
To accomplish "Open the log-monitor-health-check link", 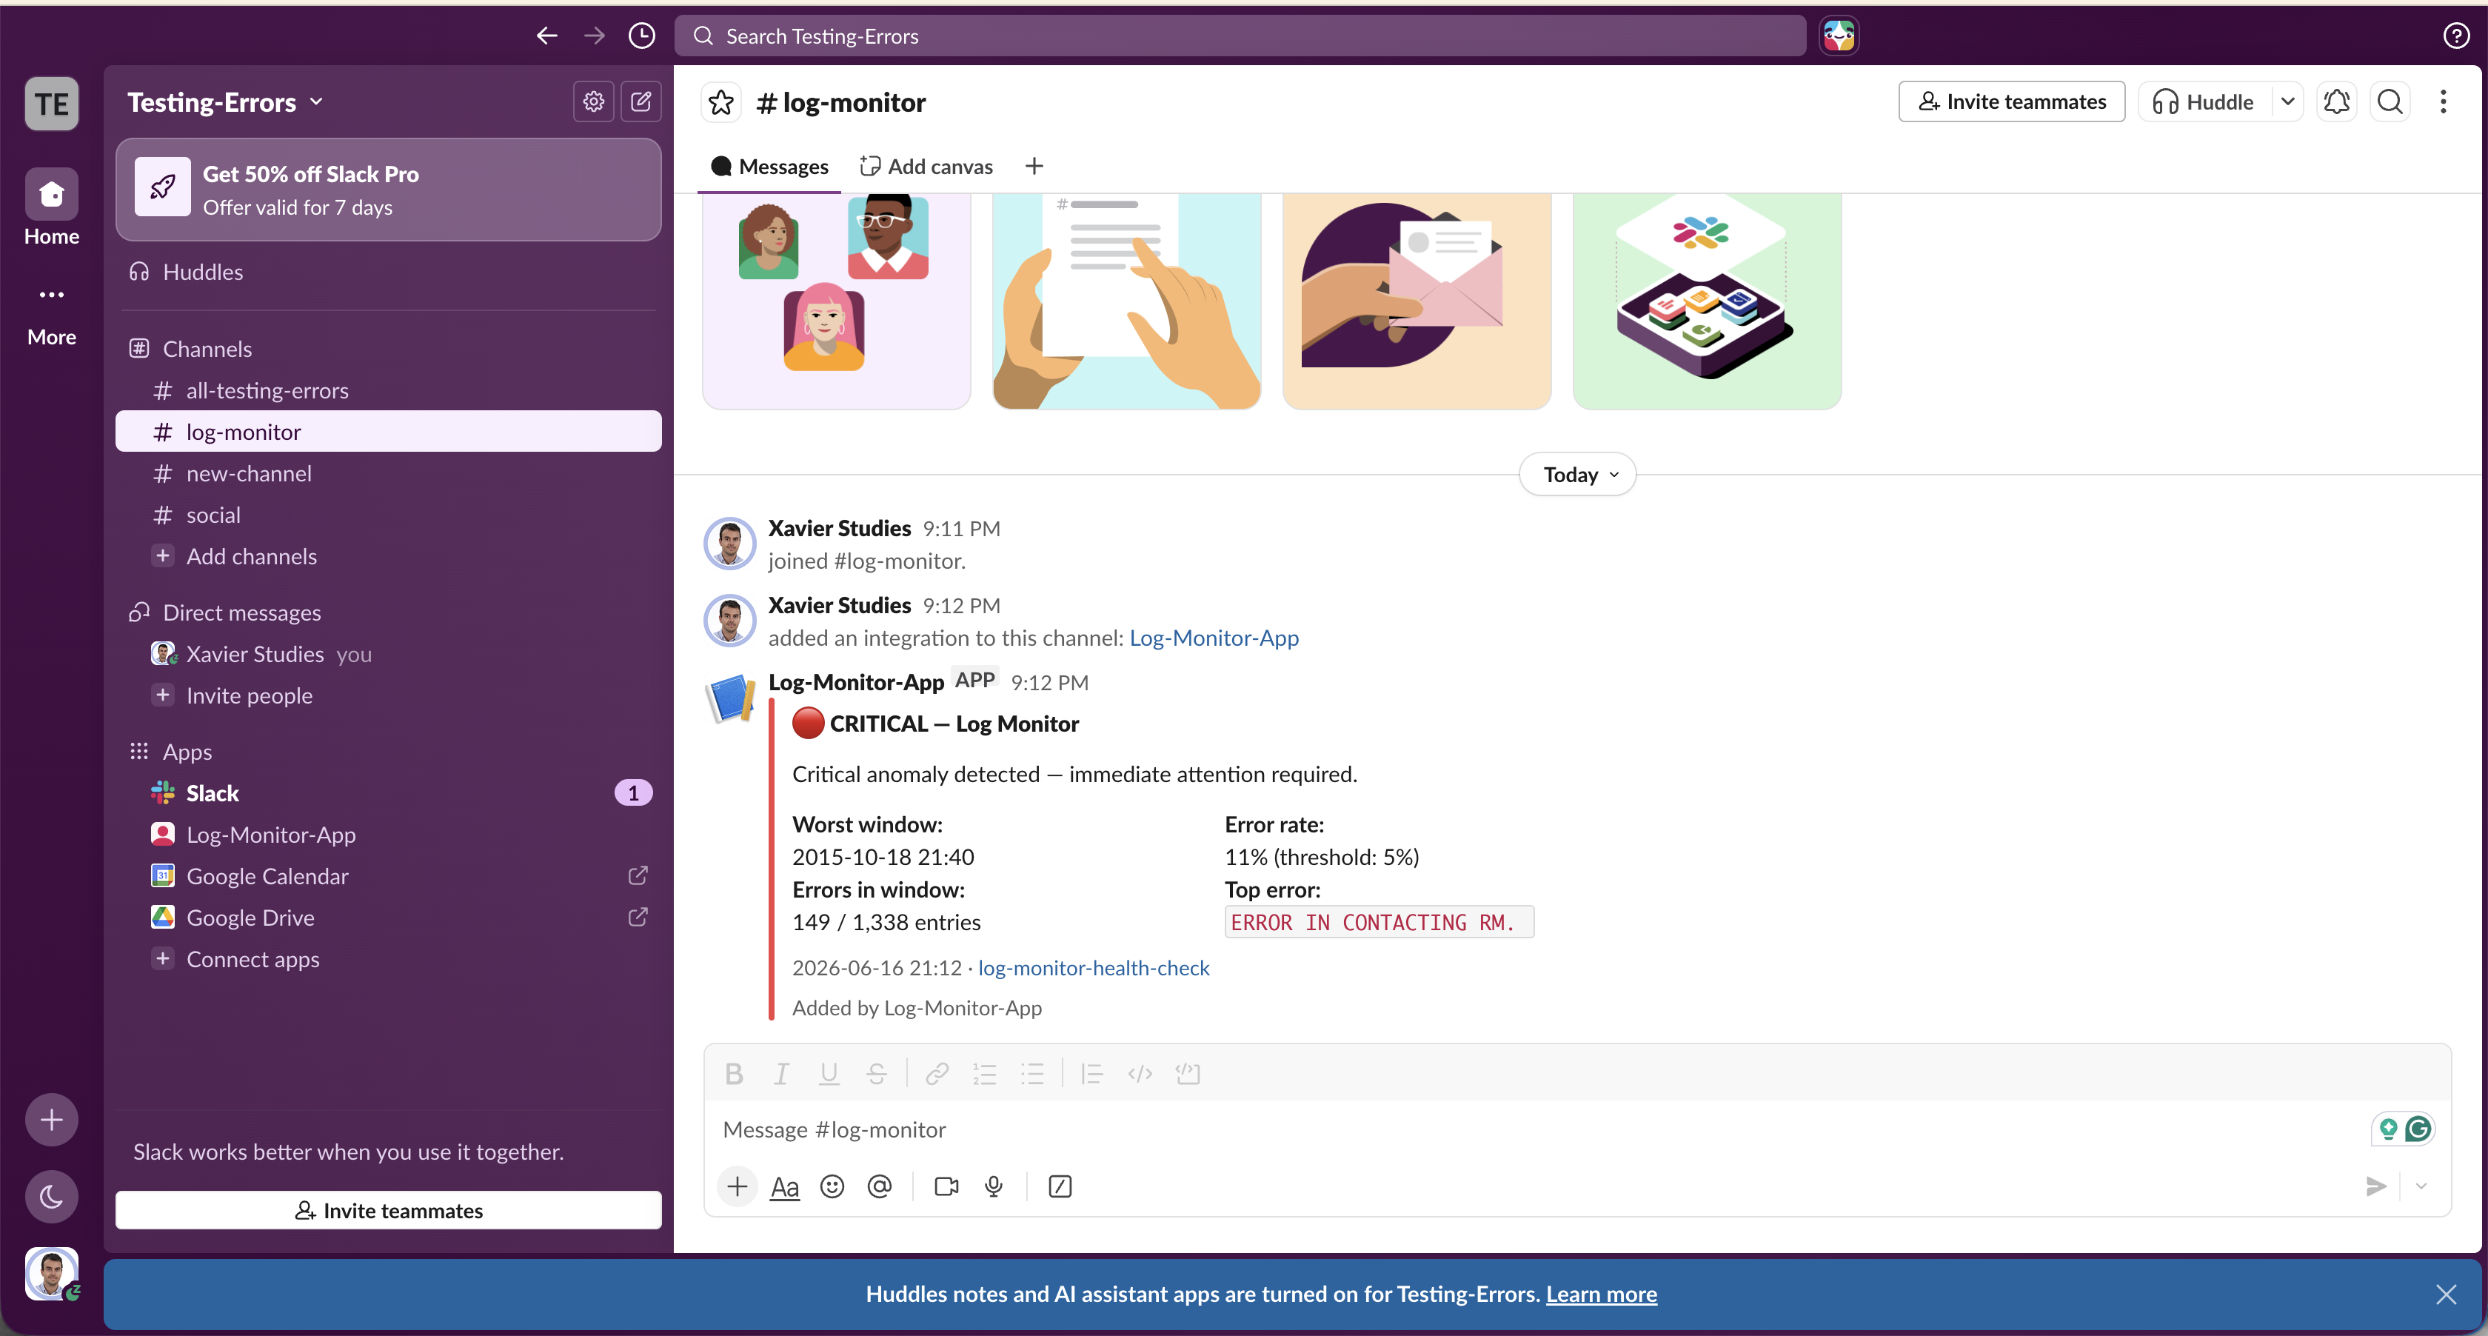I will tap(1094, 968).
